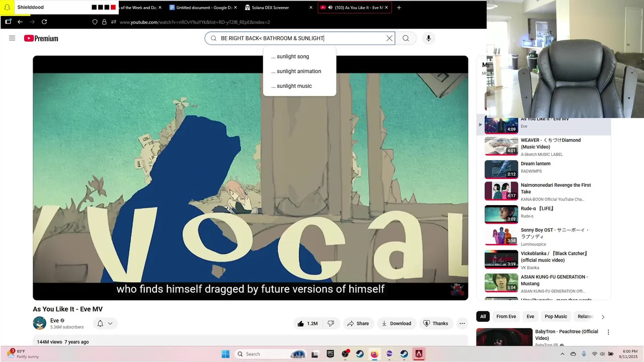Click the magnifier search submit button
The image size is (644, 362).
coord(406,38)
